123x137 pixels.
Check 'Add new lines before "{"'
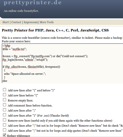pos(5,95)
